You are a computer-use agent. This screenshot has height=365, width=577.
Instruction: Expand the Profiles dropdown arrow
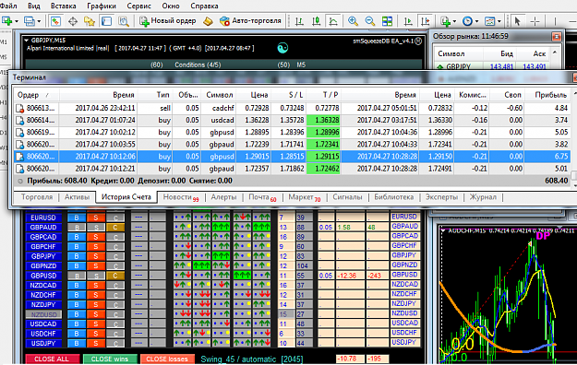[x=39, y=21]
